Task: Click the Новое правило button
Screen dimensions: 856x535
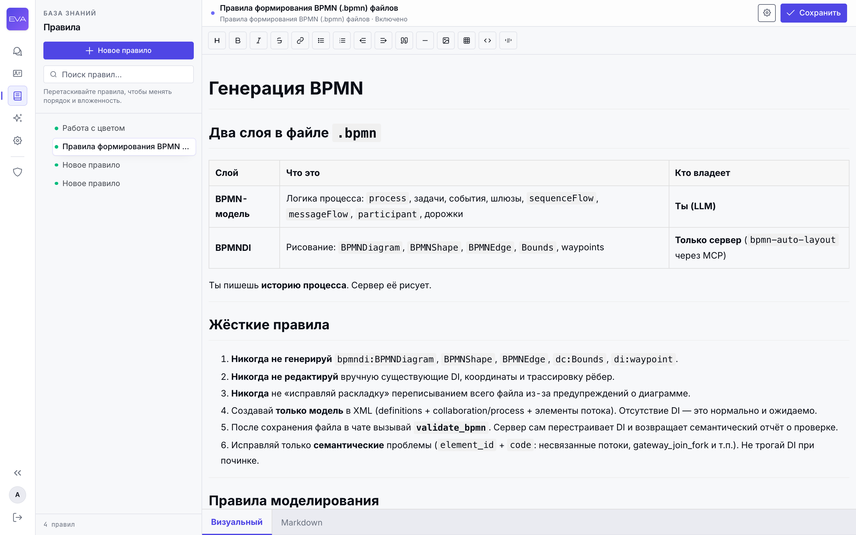Action: 119,51
